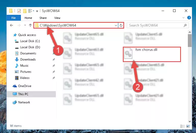Select This PC in navigation pane
This screenshot has height=133, width=196.
tap(31, 94)
